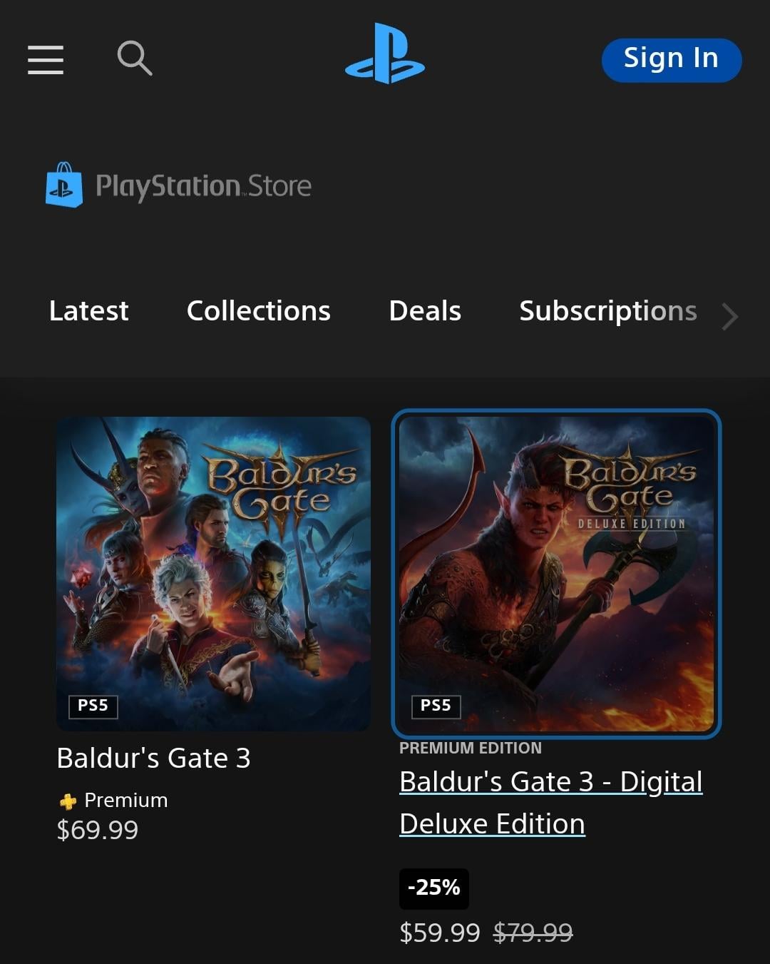Click the search magnifier icon

134,58
